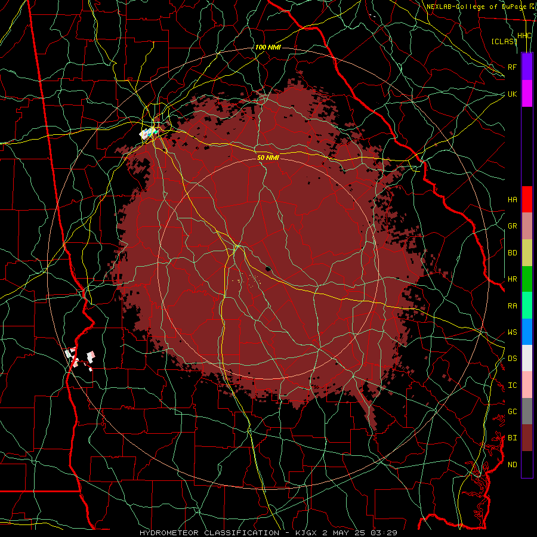Choose the mint green RA legend swatch

coord(527,305)
